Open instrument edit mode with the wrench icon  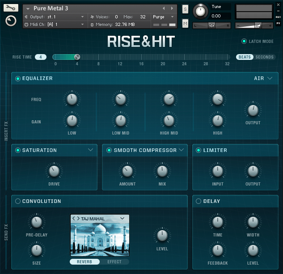11,8
